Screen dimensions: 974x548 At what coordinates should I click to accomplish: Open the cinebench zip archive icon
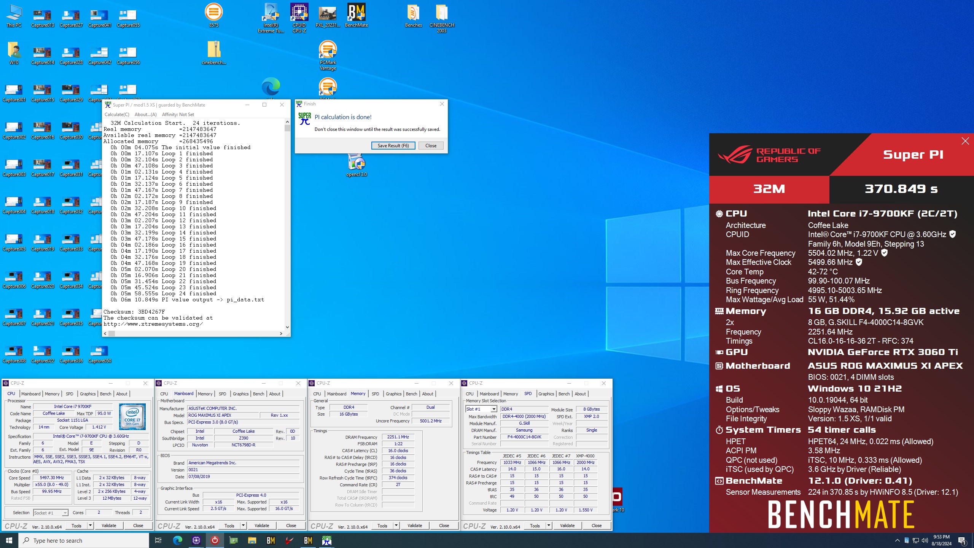pos(214,53)
